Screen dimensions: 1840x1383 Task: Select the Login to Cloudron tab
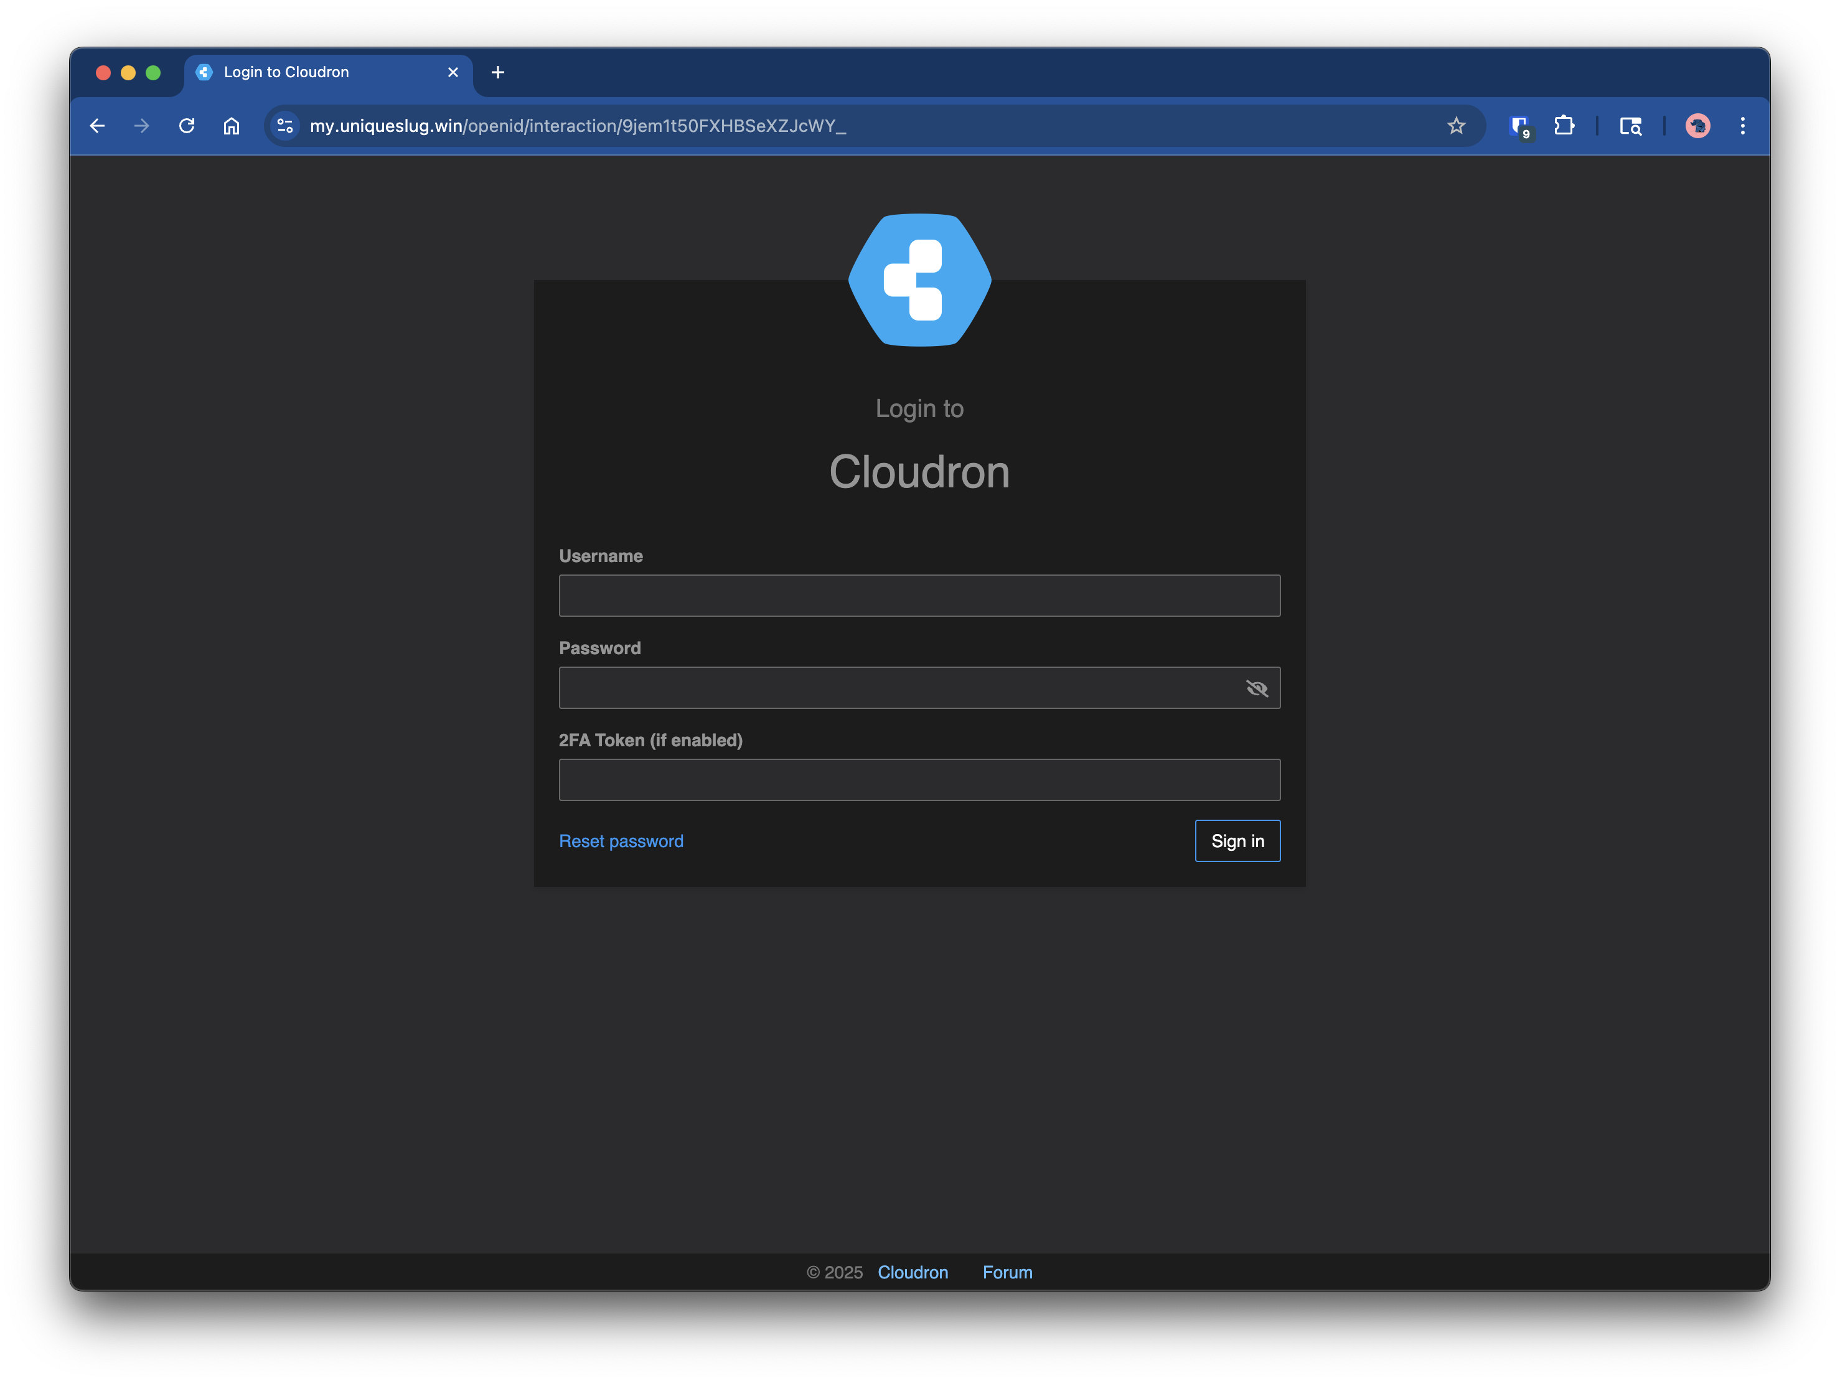[328, 72]
